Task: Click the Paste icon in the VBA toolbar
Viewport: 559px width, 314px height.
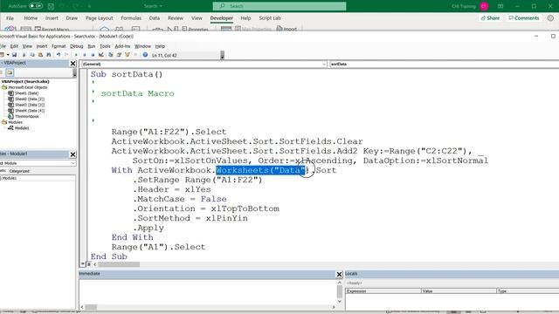Action: pyautogui.click(x=40, y=55)
